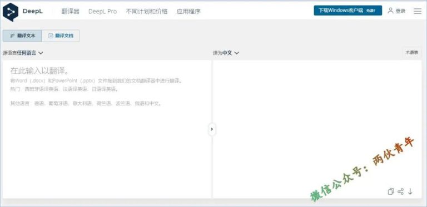Click the DeepL logo icon
This screenshot has width=427, height=207.
tap(11, 12)
